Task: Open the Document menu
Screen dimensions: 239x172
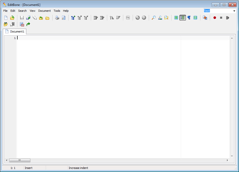Action: (44, 11)
